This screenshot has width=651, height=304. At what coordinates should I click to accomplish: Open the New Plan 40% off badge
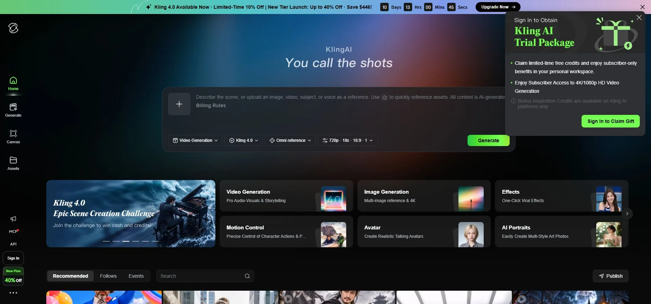[x=13, y=276]
